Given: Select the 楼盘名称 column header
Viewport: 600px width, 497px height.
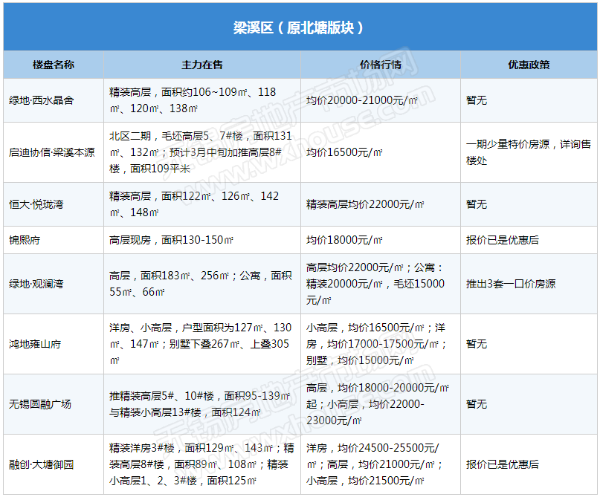Looking at the screenshot, I should pos(54,65).
